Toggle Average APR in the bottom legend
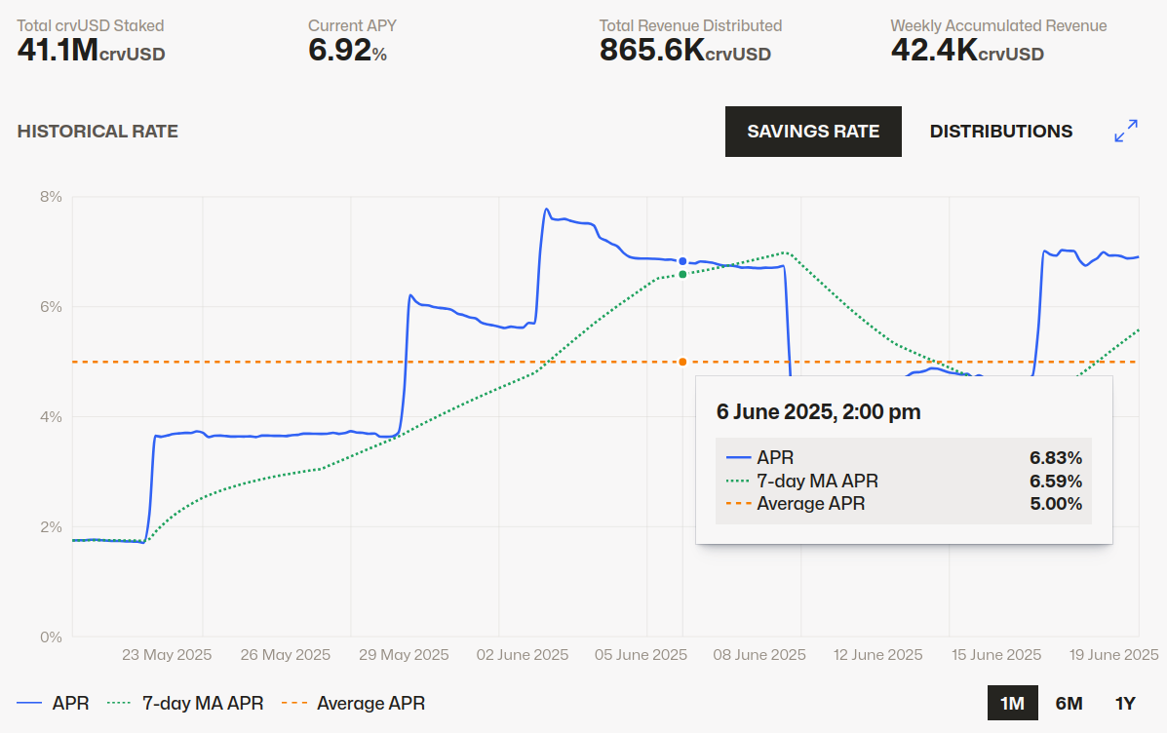Viewport: 1167px width, 733px height. (353, 703)
